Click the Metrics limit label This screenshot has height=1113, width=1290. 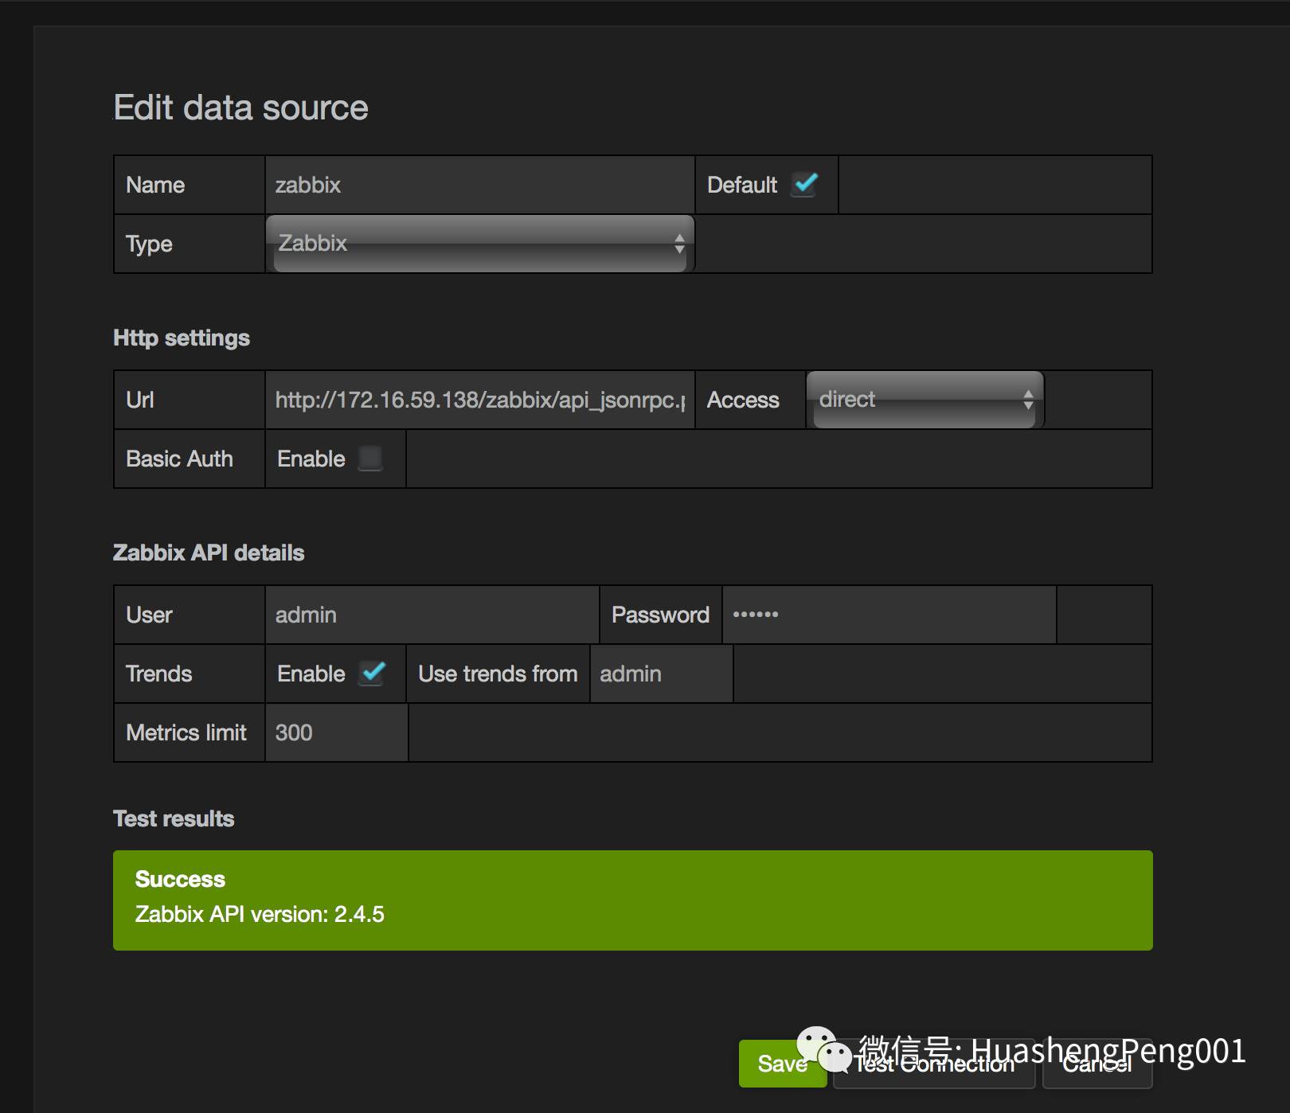(x=186, y=732)
